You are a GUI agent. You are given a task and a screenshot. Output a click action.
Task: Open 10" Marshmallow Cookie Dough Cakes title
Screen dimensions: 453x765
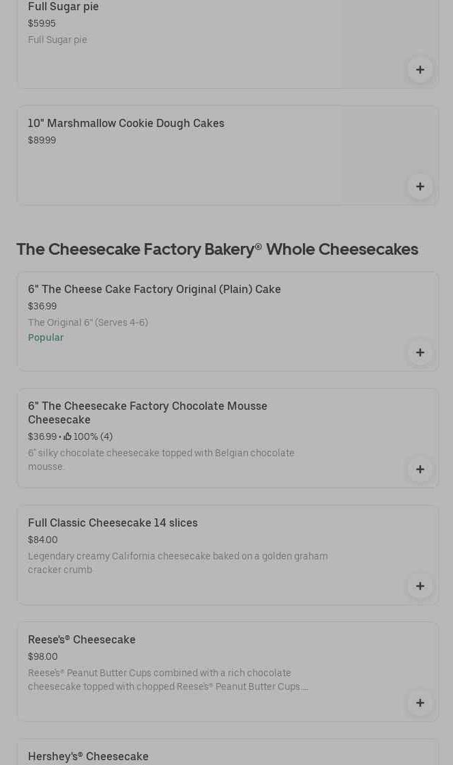tap(126, 124)
